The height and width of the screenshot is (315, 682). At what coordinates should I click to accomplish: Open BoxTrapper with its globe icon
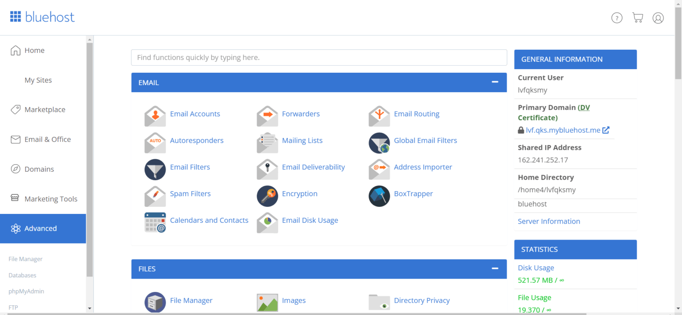click(379, 196)
